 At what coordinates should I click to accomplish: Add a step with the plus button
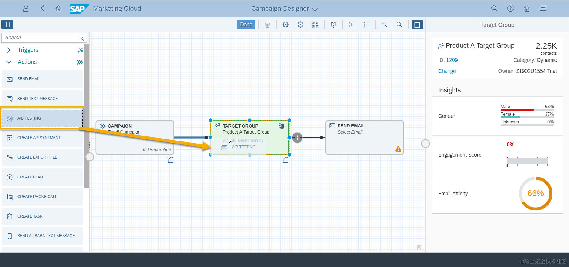click(297, 138)
